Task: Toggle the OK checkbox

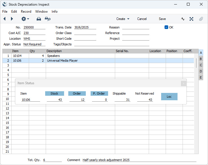Action: tap(166, 27)
